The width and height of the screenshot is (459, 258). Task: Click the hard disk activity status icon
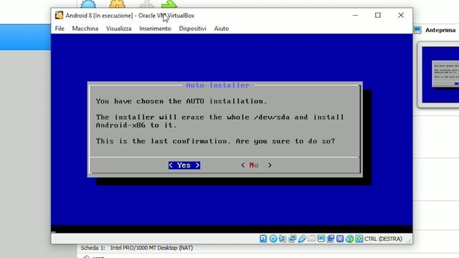pyautogui.click(x=263, y=239)
